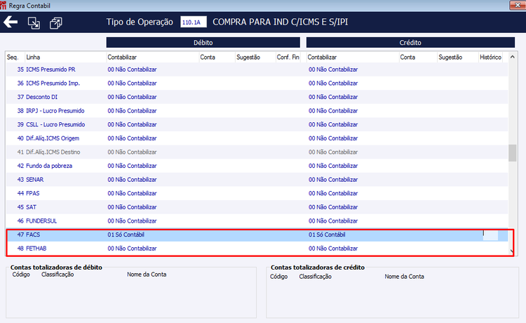Select row 48 FETHAB
Screen dimensions: 526x323
257,249
